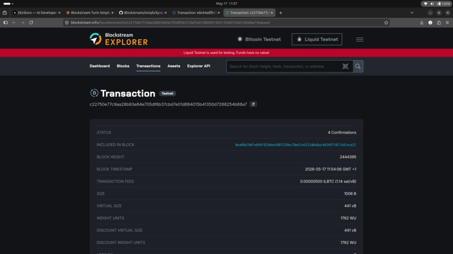Go back to previous page in browser
Viewport: 453px width, 254px height.
[x=14, y=22]
